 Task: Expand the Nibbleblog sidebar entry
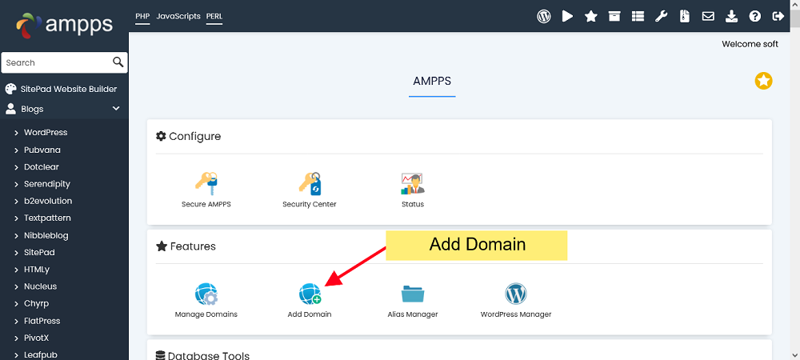tap(16, 235)
